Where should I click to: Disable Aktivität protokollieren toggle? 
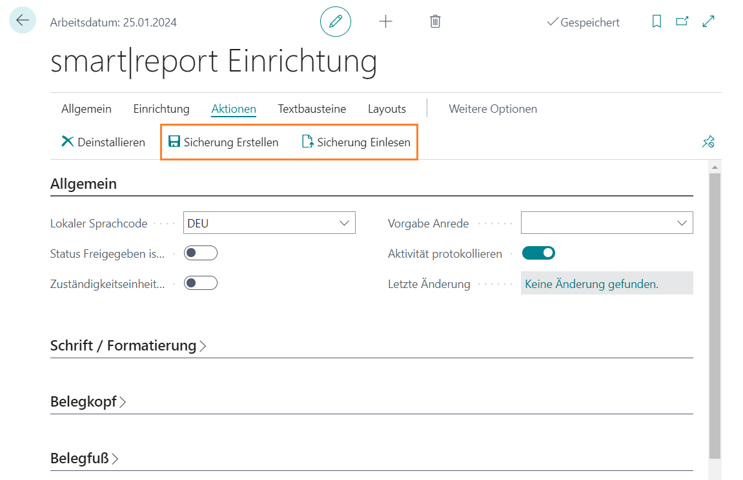538,253
